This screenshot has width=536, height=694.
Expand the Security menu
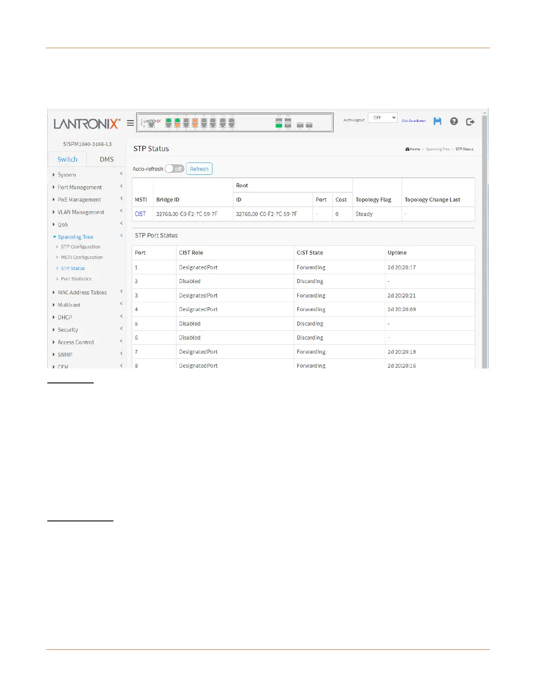pyautogui.click(x=87, y=330)
